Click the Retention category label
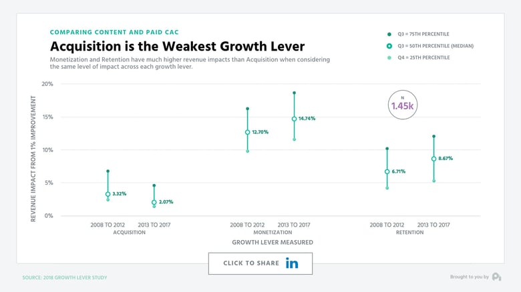The width and height of the screenshot is (521, 292). (409, 233)
